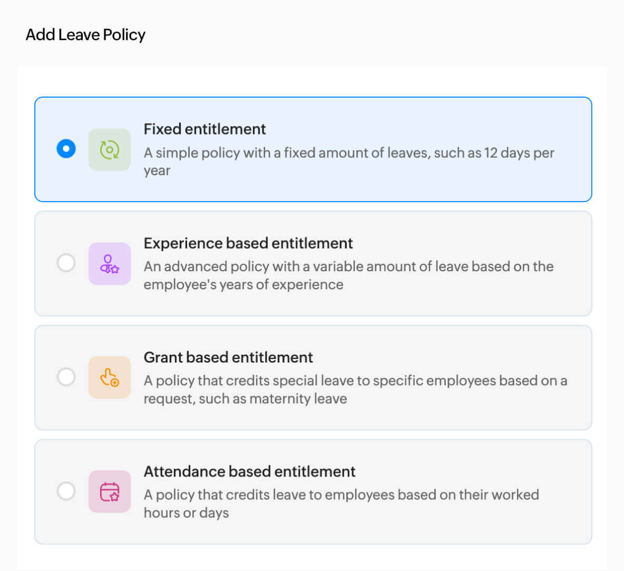The image size is (624, 571).
Task: Click the Grant based entitlement title
Action: (x=228, y=357)
